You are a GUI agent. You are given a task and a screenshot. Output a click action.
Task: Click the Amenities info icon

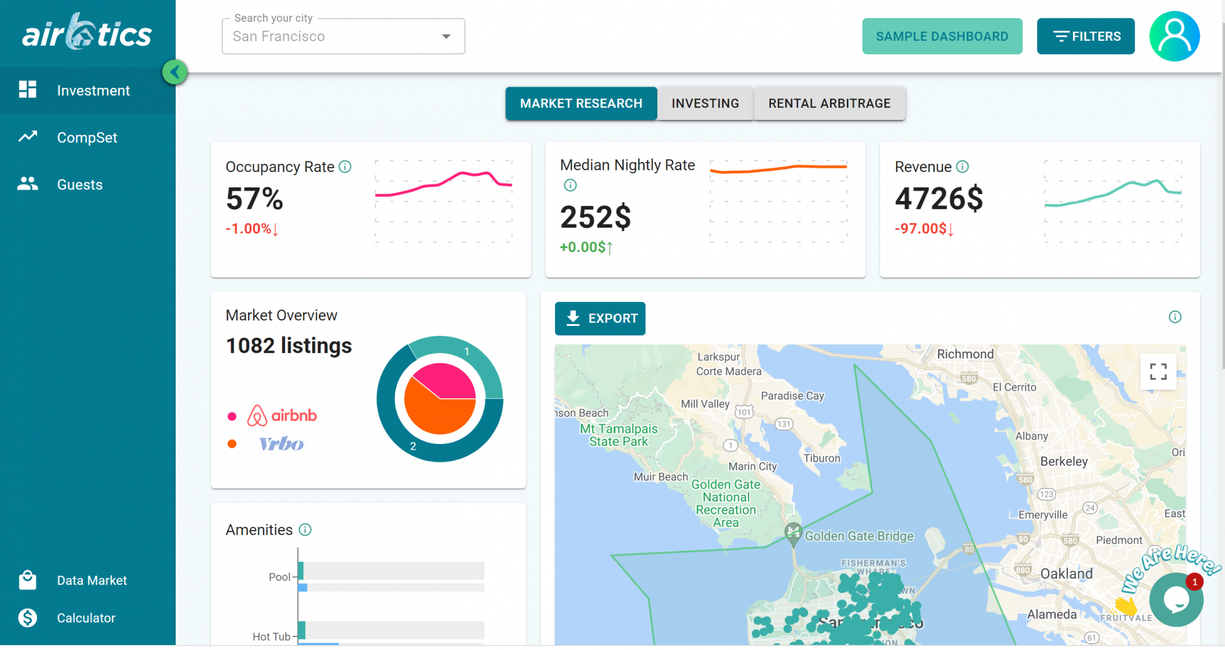tap(305, 529)
